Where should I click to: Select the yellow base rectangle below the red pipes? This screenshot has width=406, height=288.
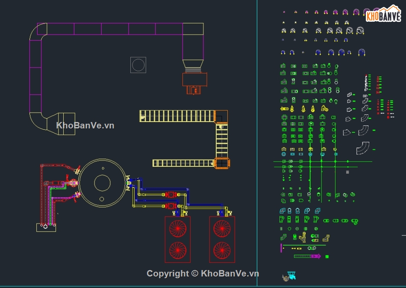pos(46,227)
